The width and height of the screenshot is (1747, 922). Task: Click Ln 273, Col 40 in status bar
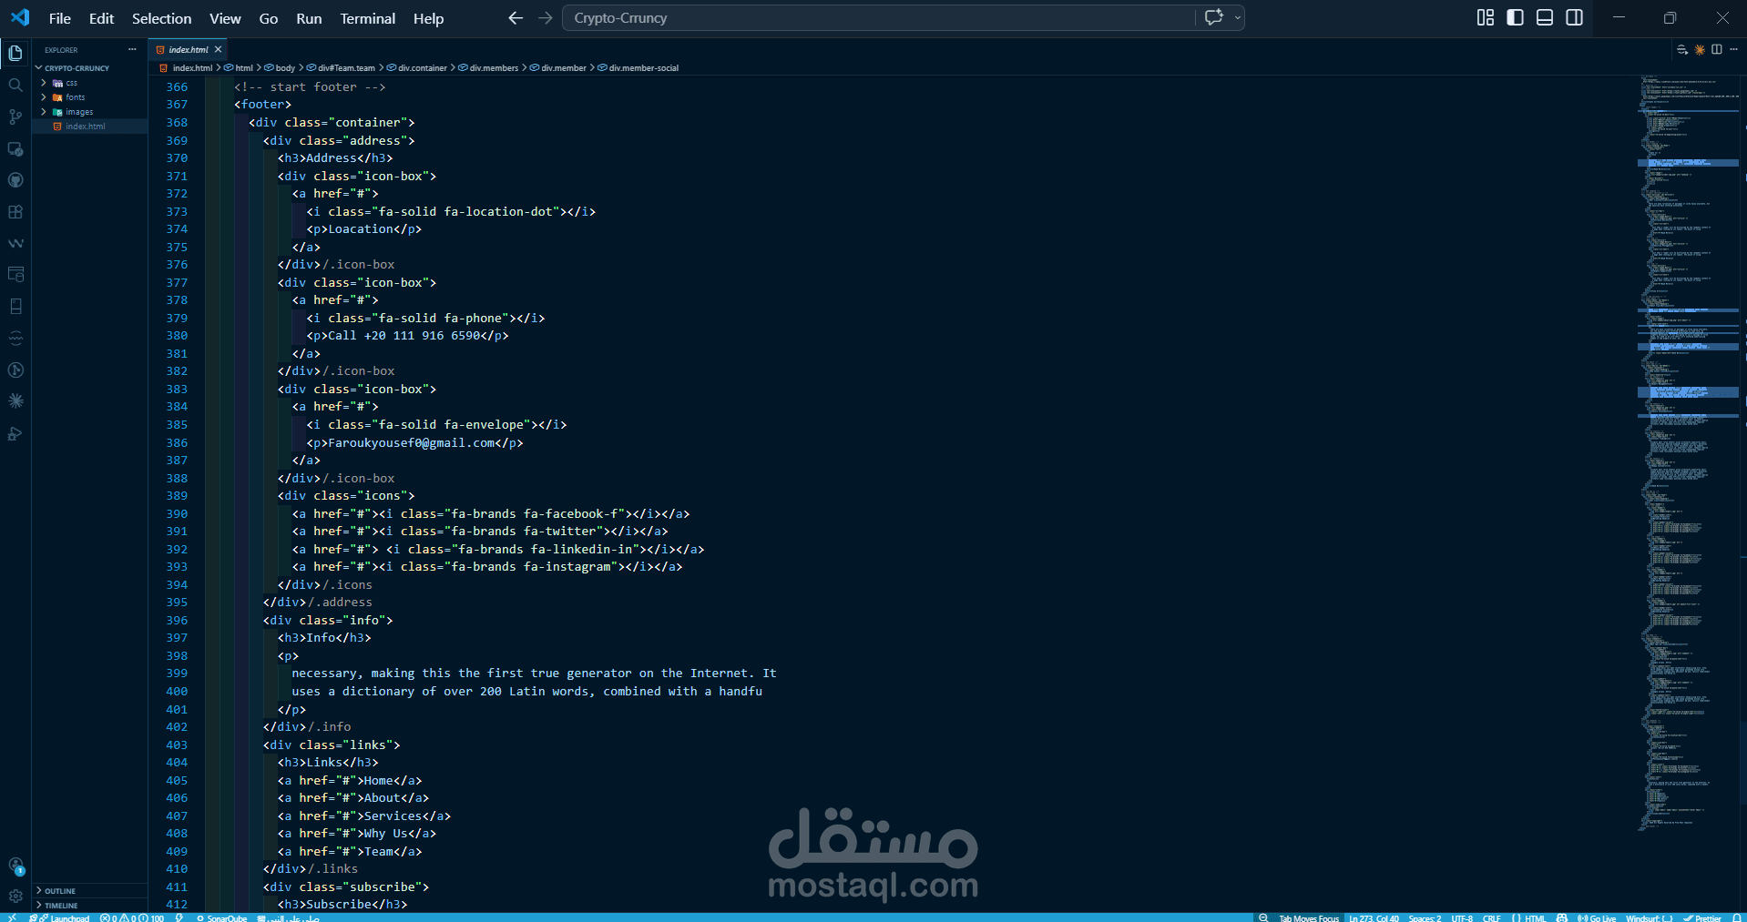tap(1374, 917)
